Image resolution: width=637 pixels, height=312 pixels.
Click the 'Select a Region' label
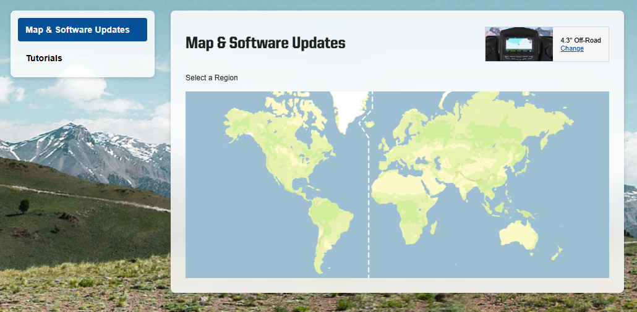pos(212,77)
